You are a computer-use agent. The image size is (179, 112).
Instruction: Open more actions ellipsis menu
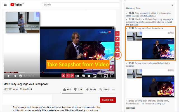click(x=114, y=90)
